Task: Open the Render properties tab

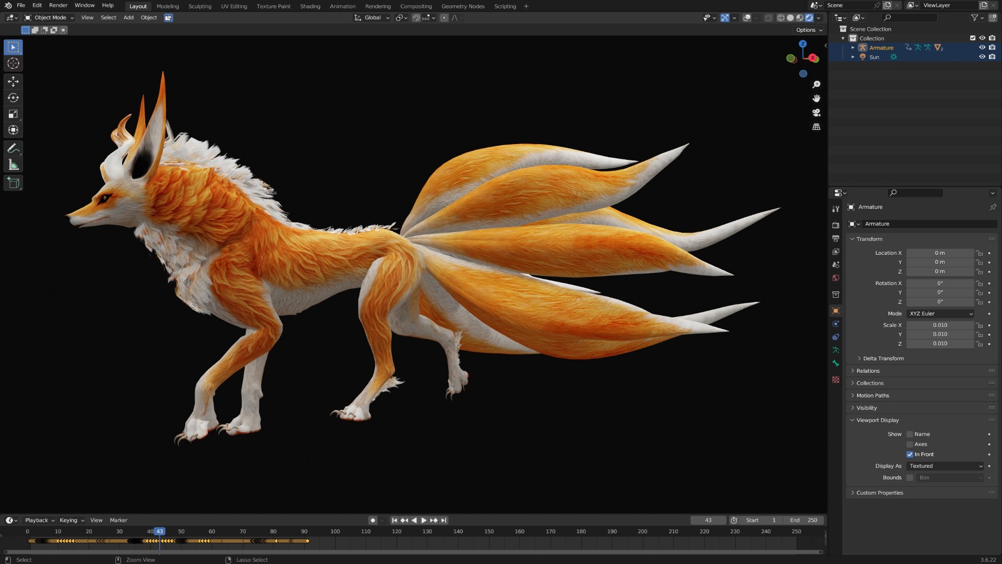Action: (x=836, y=225)
